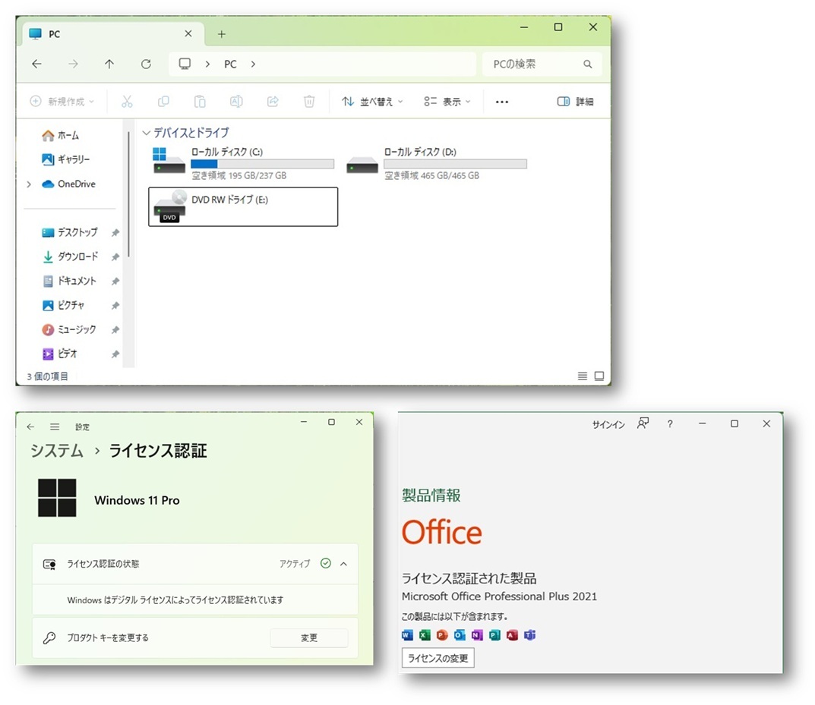This screenshot has height=705, width=815.
Task: Click the navigation pane vertical scrollbar
Action: [128, 194]
